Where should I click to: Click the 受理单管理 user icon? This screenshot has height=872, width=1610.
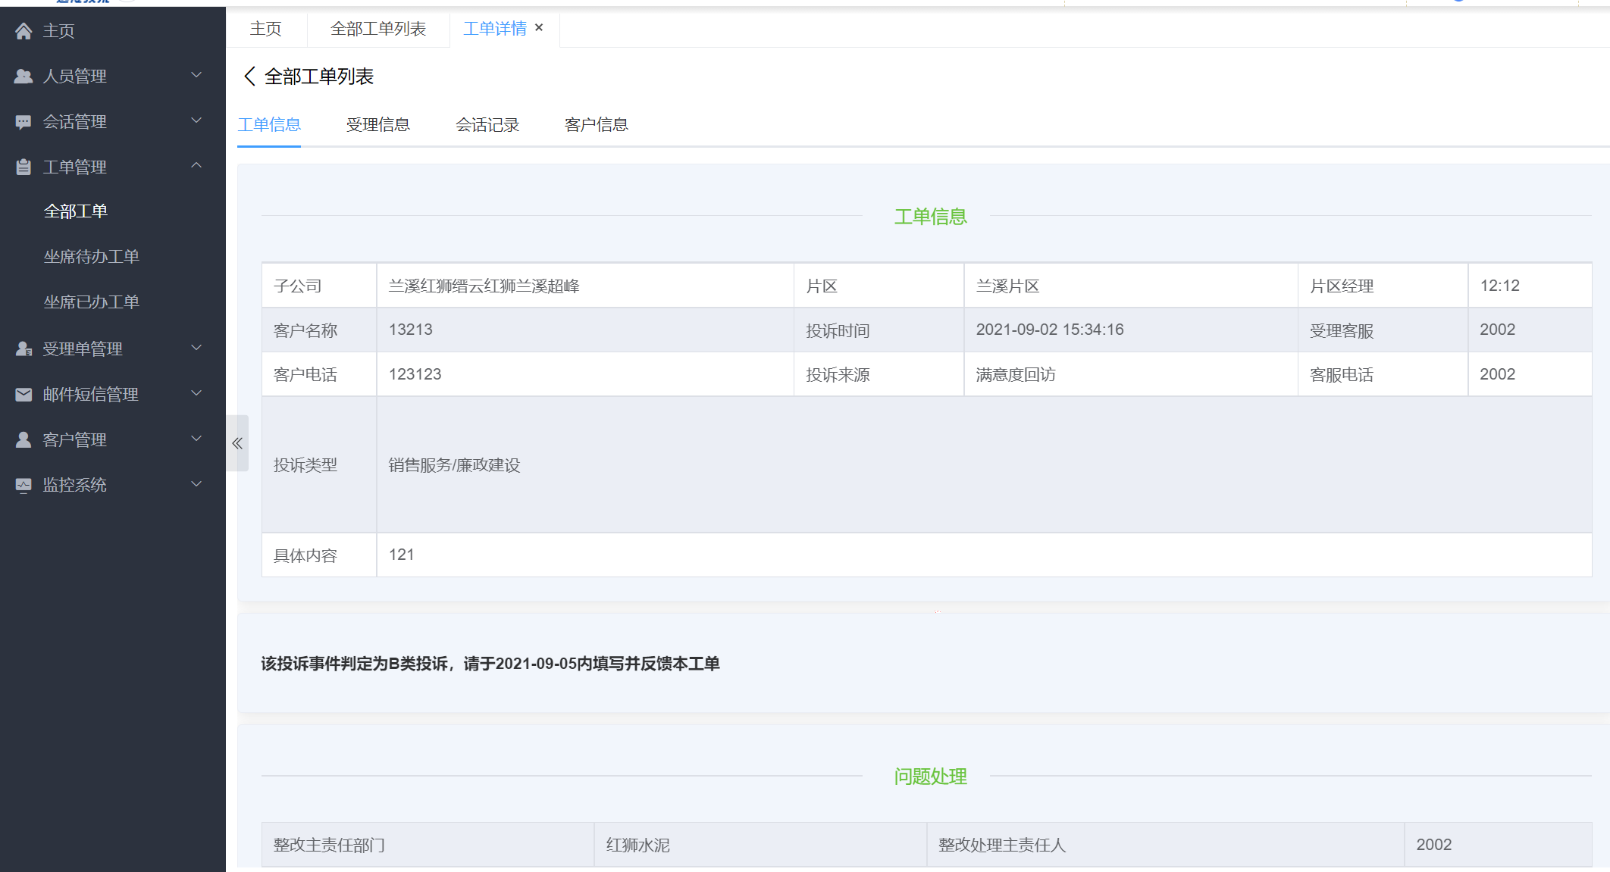pos(23,349)
